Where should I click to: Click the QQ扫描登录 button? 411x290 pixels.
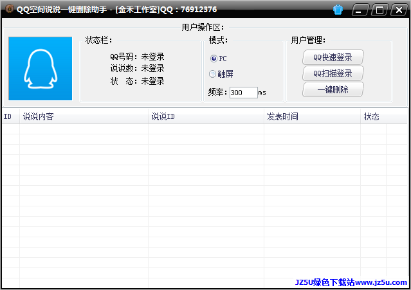click(333, 73)
